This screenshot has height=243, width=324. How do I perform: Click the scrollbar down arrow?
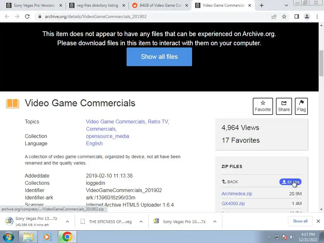coord(321,209)
